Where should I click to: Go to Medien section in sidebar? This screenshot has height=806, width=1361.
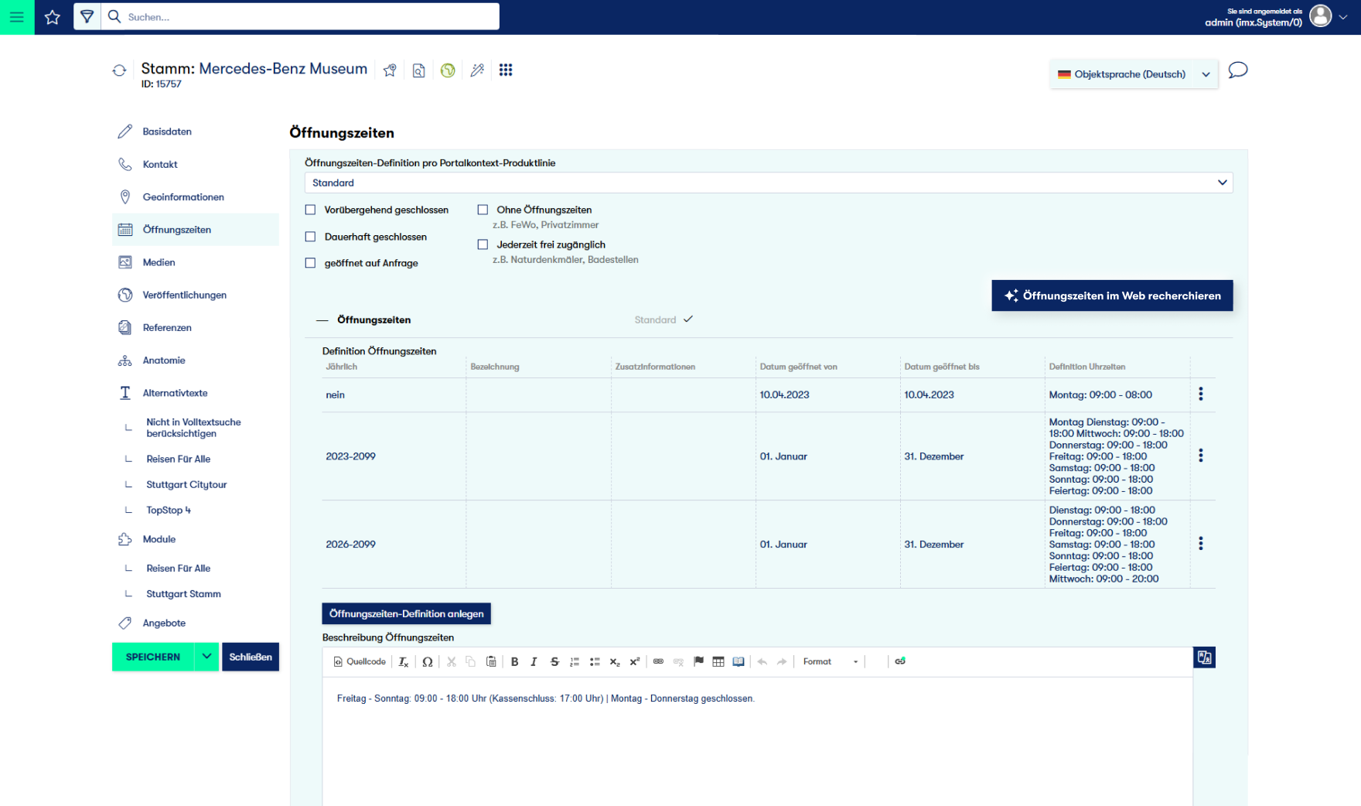[x=159, y=262]
